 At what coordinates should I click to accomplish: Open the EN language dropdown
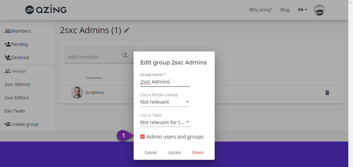(302, 10)
